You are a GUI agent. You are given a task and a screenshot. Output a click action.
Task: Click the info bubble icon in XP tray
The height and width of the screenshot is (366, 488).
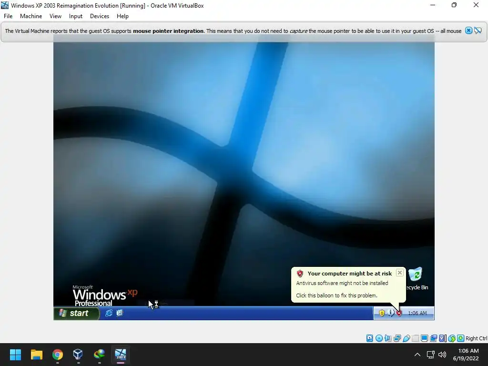(x=391, y=313)
